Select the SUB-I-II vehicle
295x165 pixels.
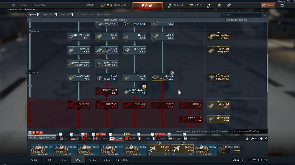pos(163,36)
